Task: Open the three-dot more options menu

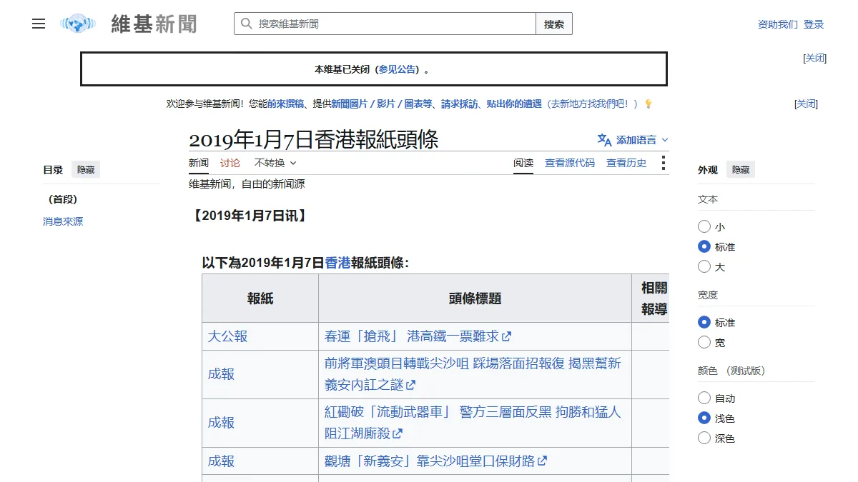Action: (x=664, y=163)
